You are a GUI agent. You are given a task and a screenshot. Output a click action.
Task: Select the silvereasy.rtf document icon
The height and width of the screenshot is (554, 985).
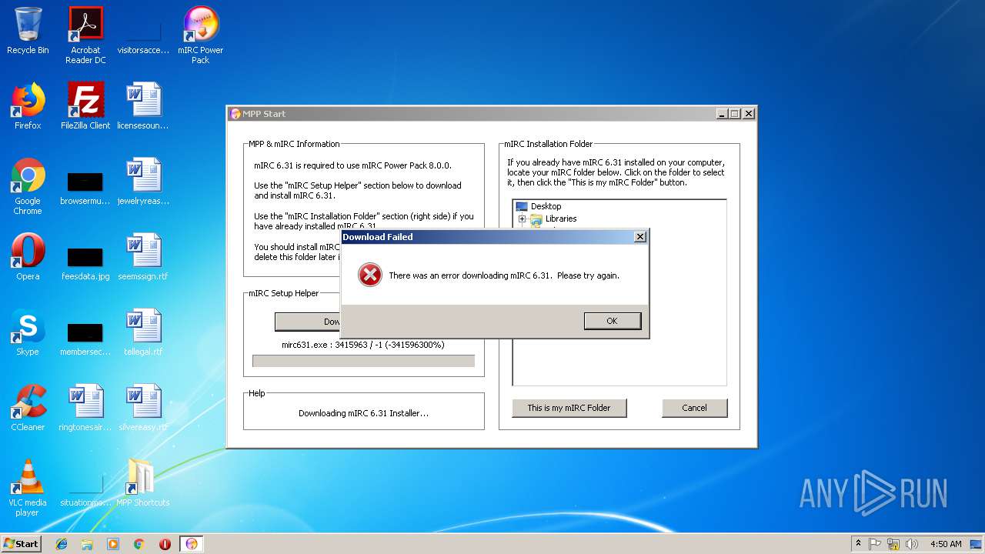click(x=143, y=408)
